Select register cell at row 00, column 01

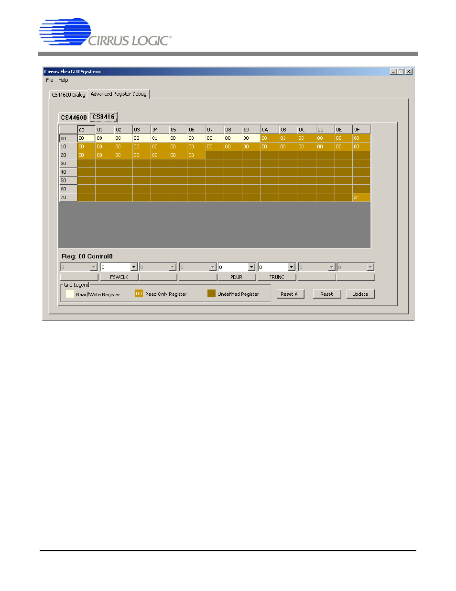click(105, 138)
